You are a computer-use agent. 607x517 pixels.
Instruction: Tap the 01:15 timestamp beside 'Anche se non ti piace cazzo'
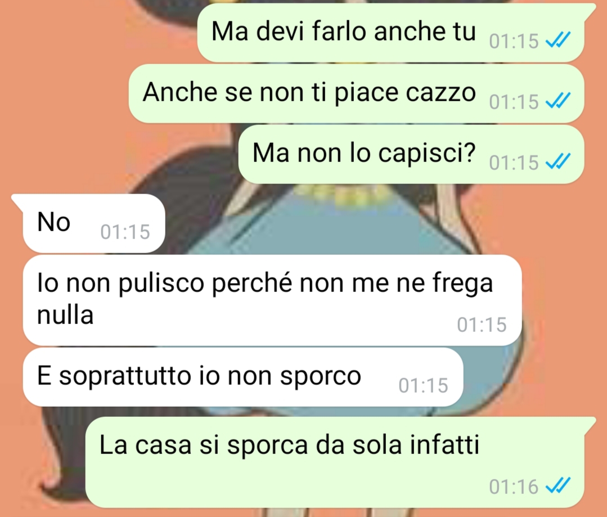coord(514,102)
